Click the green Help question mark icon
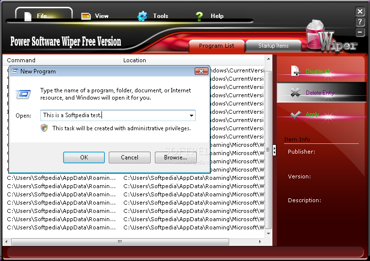The height and width of the screenshot is (261, 370). [x=199, y=17]
